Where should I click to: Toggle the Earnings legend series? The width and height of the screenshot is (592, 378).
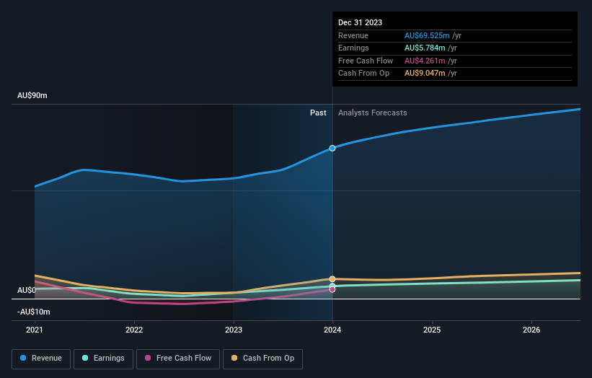103,359
